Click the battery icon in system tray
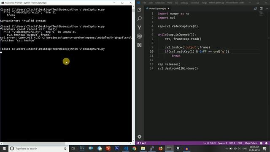 click(x=231, y=149)
